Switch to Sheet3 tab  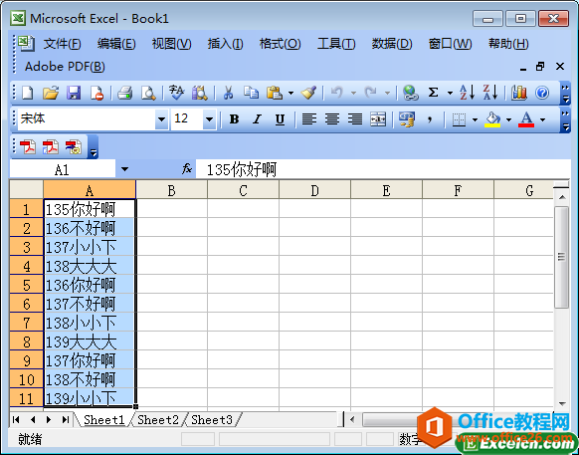[x=212, y=420]
